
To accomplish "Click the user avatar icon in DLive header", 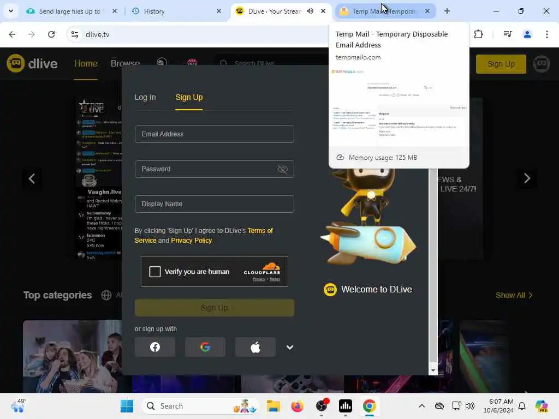I will coord(542,64).
